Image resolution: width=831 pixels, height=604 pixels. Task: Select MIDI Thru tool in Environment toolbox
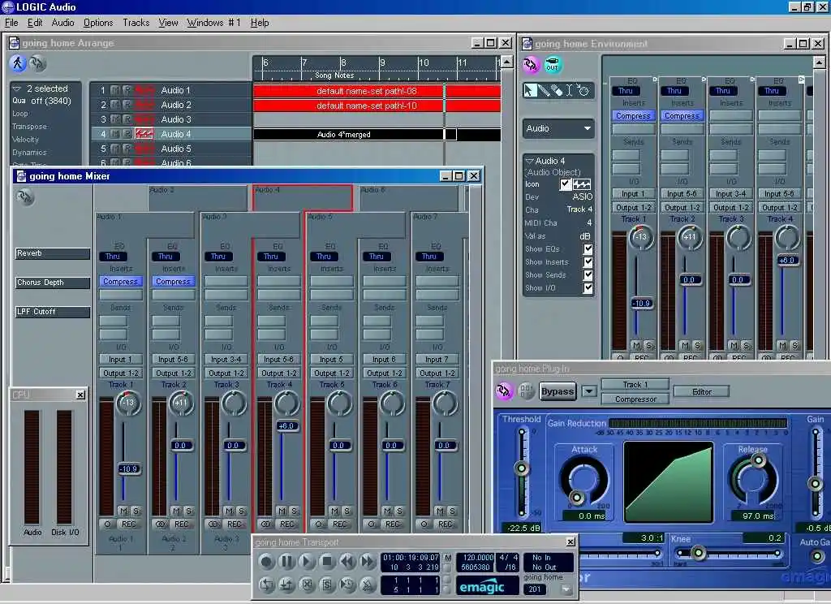click(583, 90)
